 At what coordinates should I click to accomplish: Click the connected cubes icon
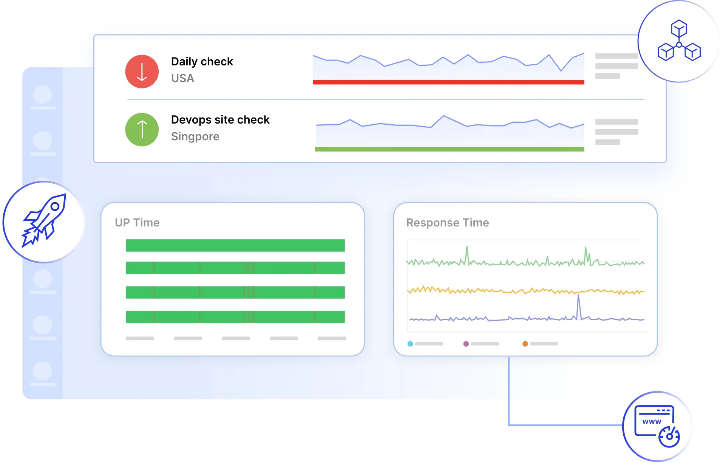[679, 41]
